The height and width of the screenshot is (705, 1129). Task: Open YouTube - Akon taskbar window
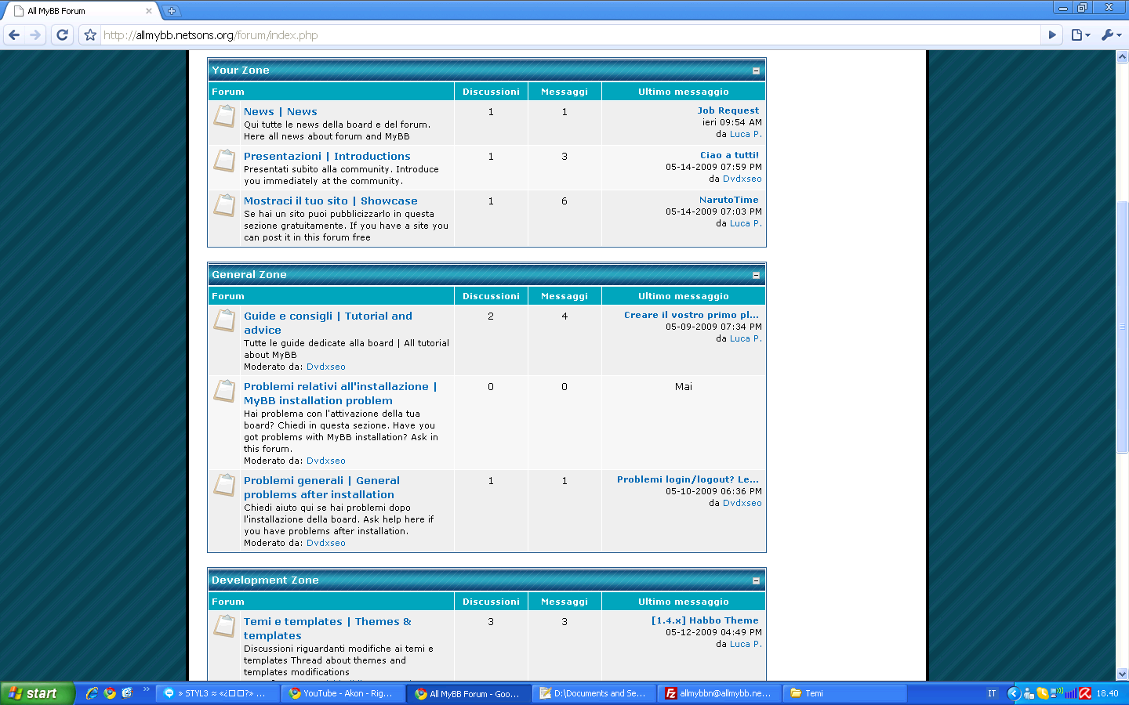343,693
